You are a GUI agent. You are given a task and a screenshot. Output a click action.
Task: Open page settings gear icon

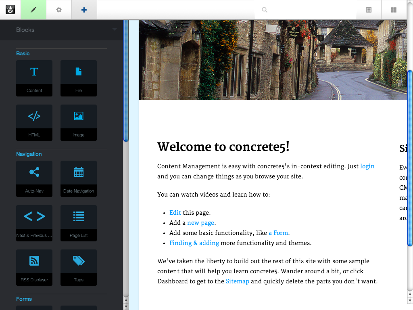59,10
